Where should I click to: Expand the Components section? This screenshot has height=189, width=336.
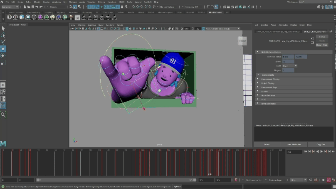point(258,75)
